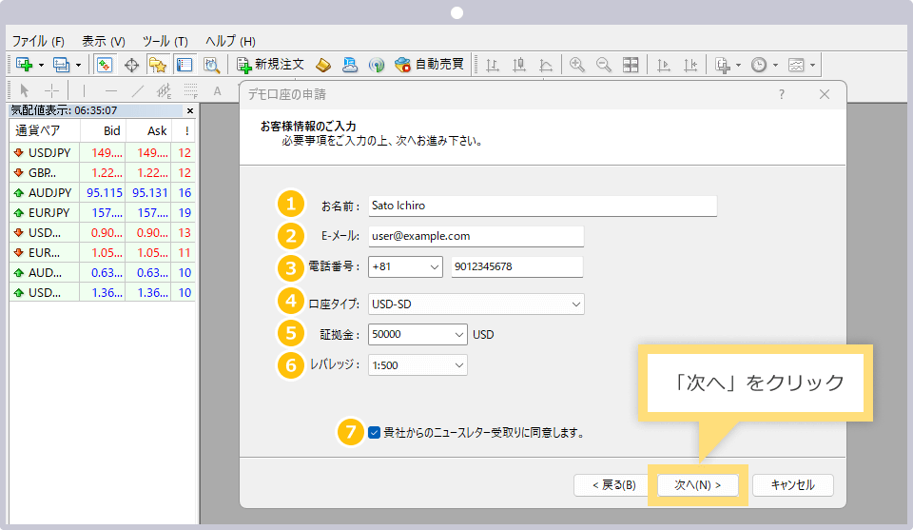Click the 戻る(B) back button
Image resolution: width=913 pixels, height=530 pixels.
613,485
